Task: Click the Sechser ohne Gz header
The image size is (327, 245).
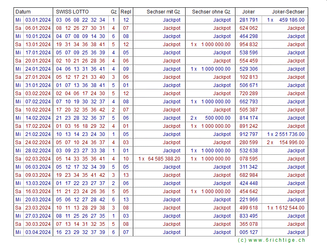Action: click(211, 12)
